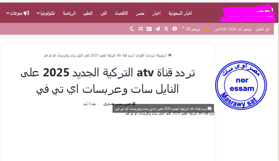
Task: Click the home icon in breadcrumb
Action: click(170, 55)
